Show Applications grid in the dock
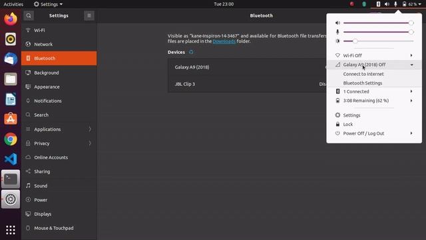Screen dimensions: 426x240 click(x=11, y=230)
